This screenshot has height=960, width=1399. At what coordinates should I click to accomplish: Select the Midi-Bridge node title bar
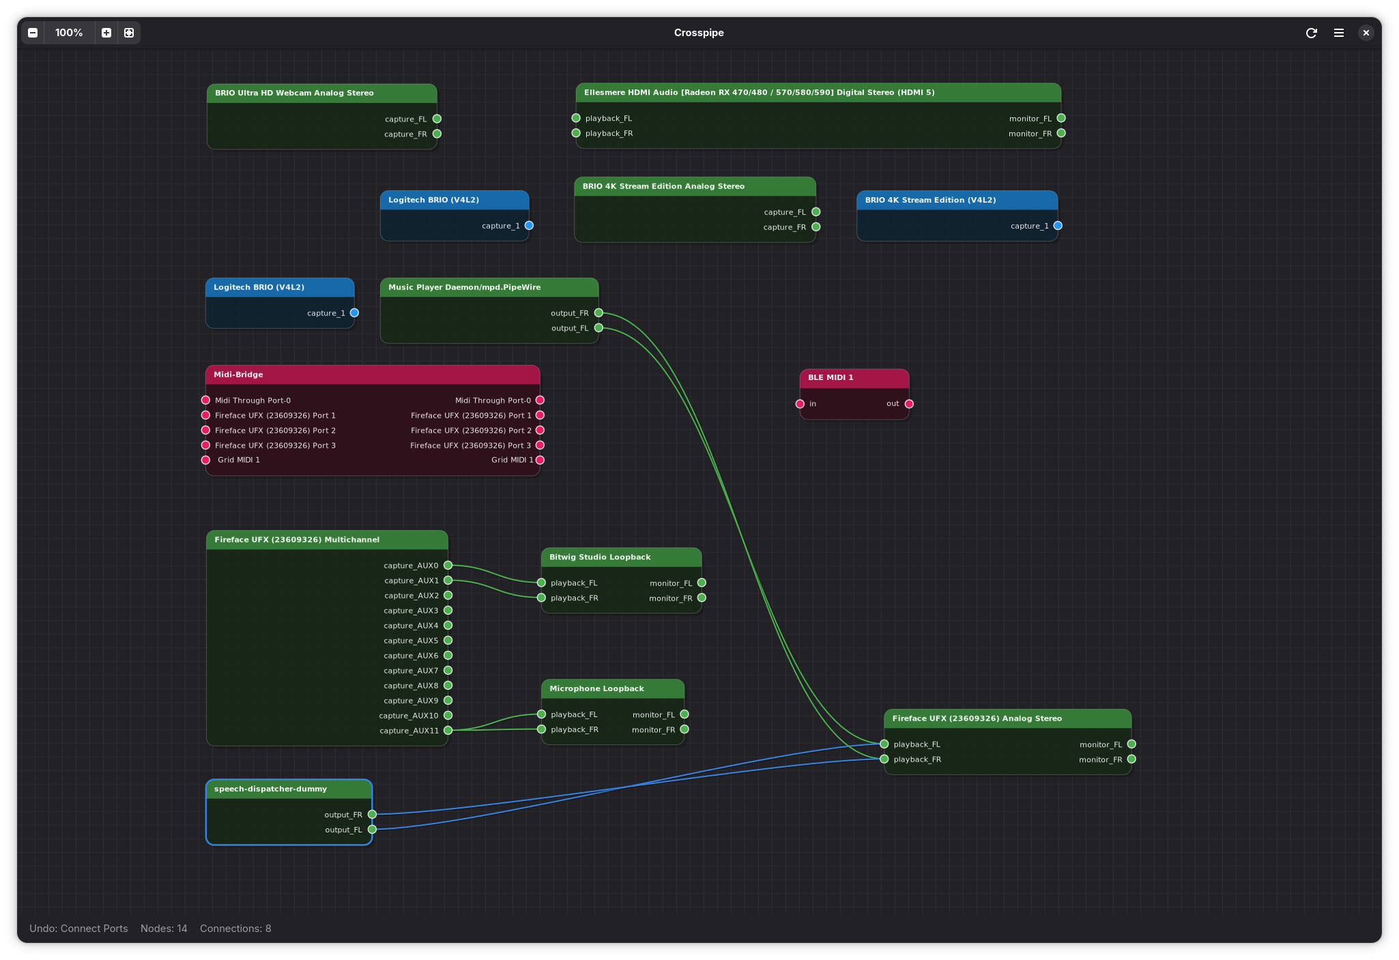(x=372, y=375)
